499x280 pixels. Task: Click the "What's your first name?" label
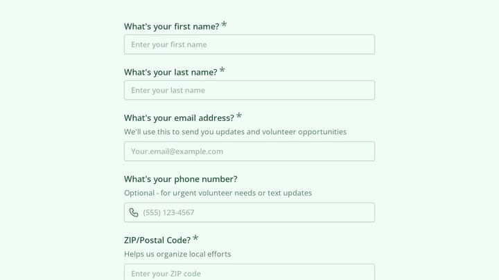172,26
